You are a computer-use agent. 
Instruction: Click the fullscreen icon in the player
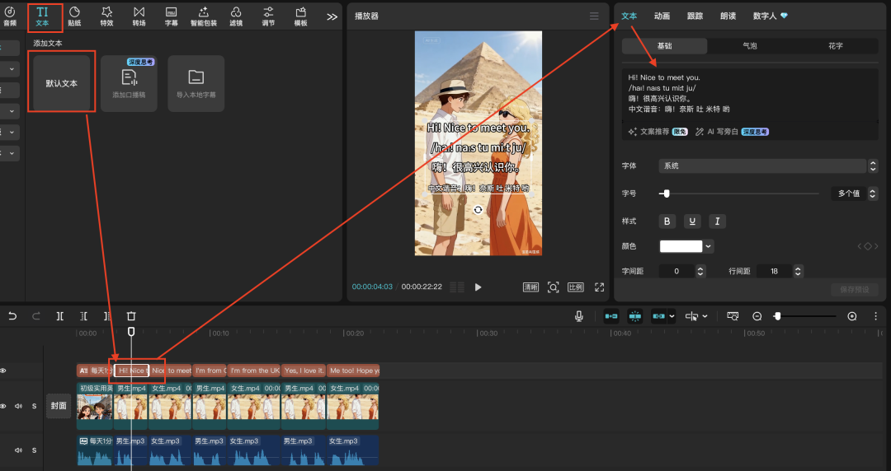pos(600,287)
